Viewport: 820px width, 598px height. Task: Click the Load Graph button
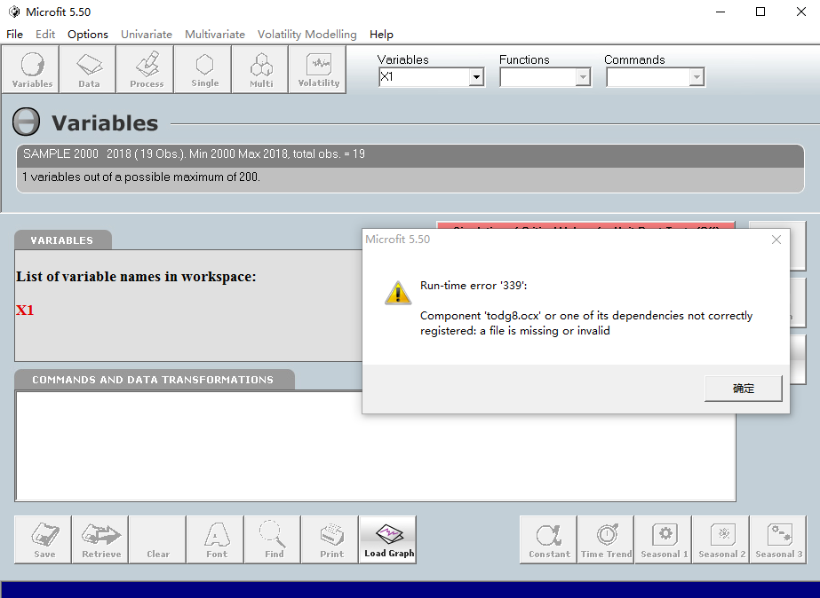click(387, 539)
